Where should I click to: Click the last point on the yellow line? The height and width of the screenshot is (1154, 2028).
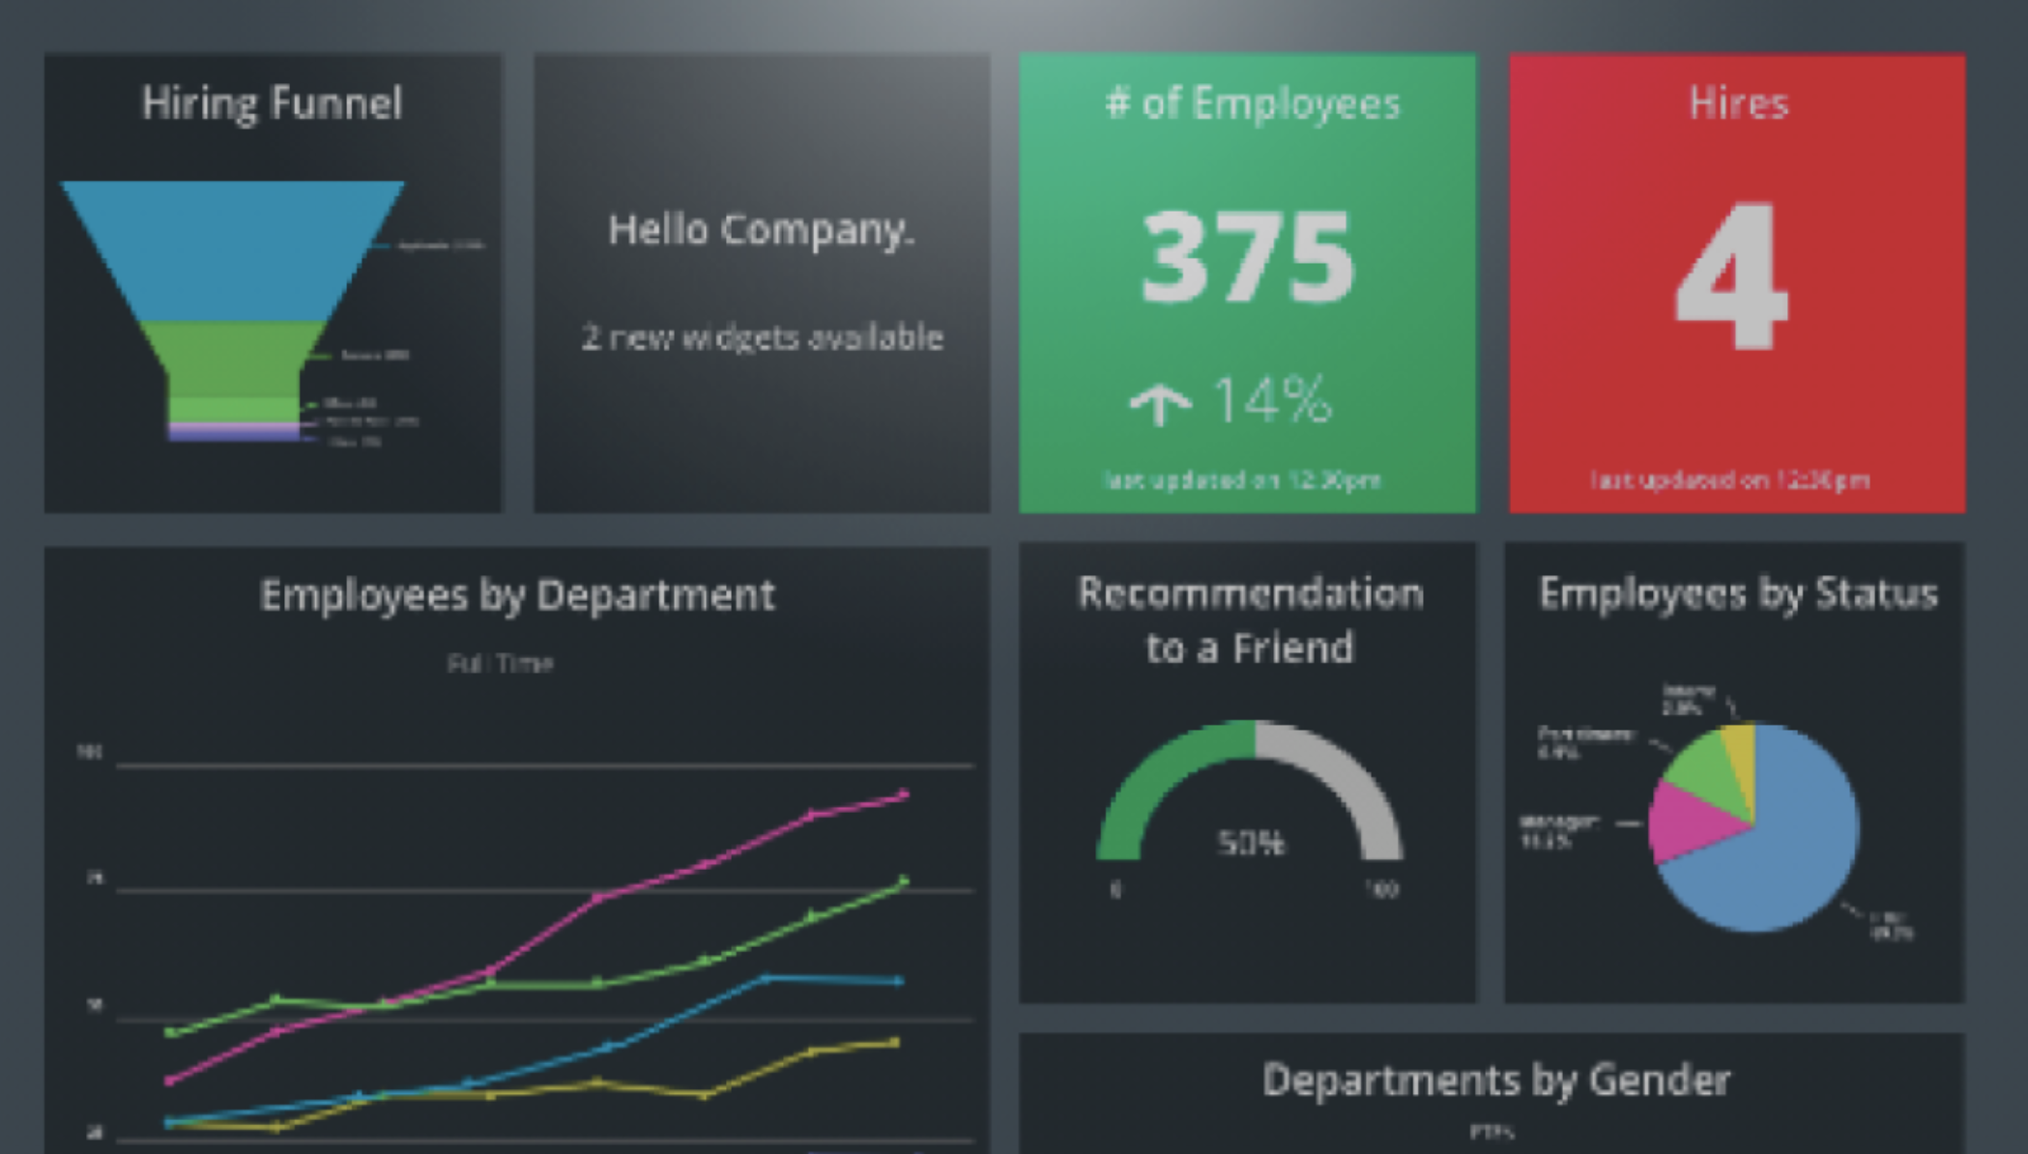point(895,1042)
